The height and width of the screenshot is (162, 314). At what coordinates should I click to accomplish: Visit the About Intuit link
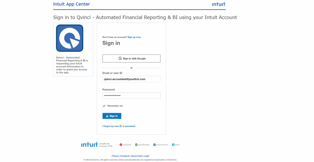[137, 156]
